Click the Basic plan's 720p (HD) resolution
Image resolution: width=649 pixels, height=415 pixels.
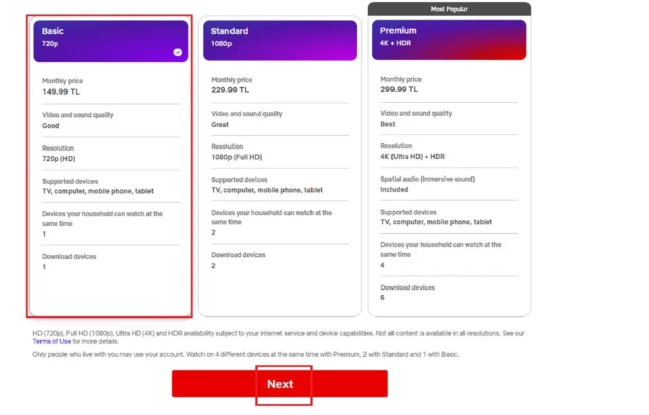coord(58,158)
